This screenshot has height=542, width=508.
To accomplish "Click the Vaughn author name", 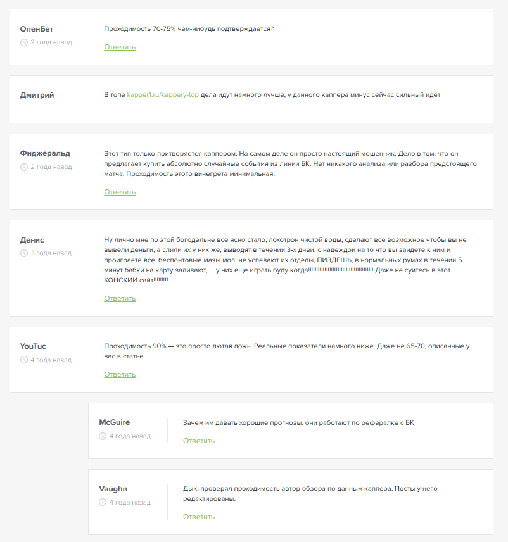I will 113,489.
